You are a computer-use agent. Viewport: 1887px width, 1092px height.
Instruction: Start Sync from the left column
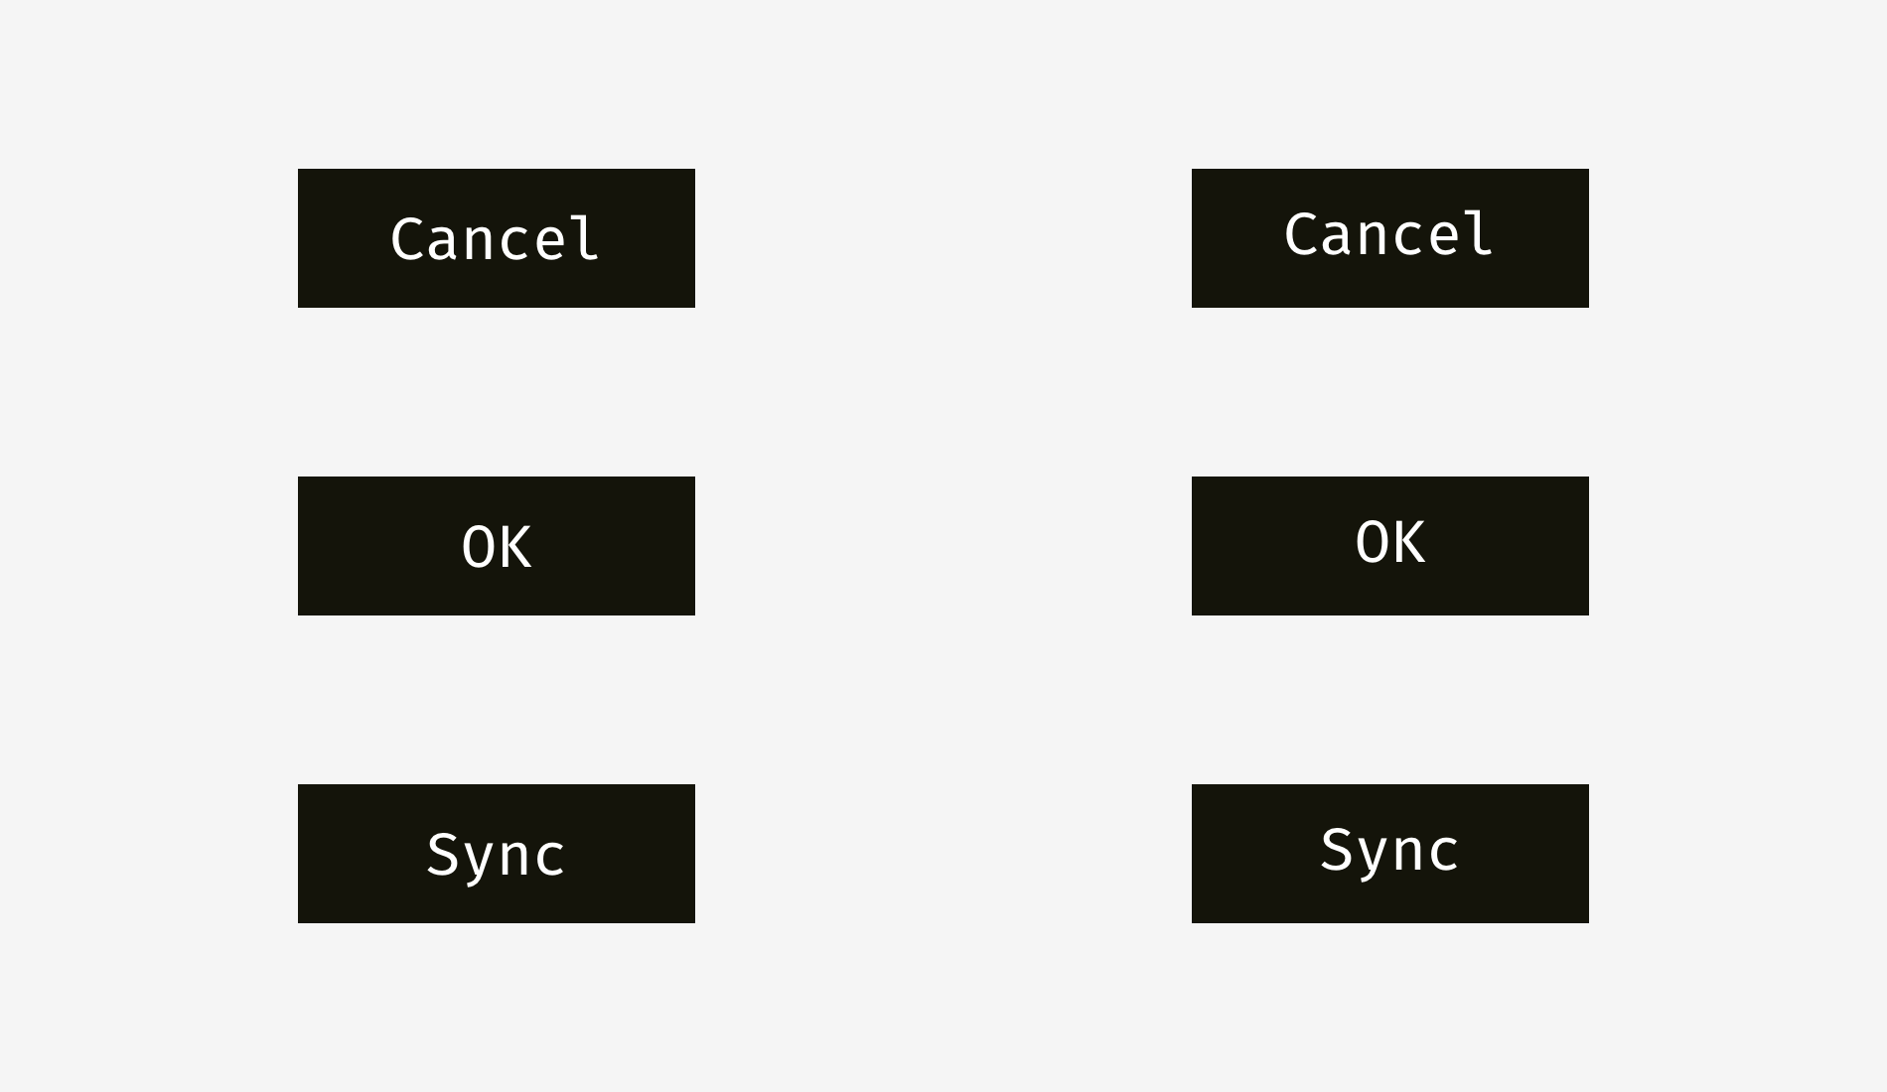(x=497, y=854)
